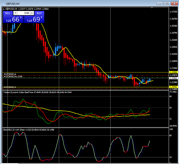179x164 pixels.
Task: Click the 32 level on TDI scale
Action: (x=170, y=119)
